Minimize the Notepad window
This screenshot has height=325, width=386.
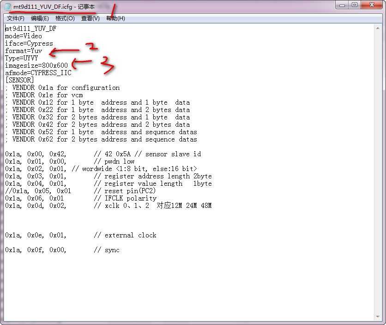342,5
